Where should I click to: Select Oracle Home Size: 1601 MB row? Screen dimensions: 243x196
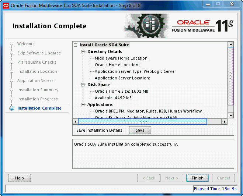(121, 91)
